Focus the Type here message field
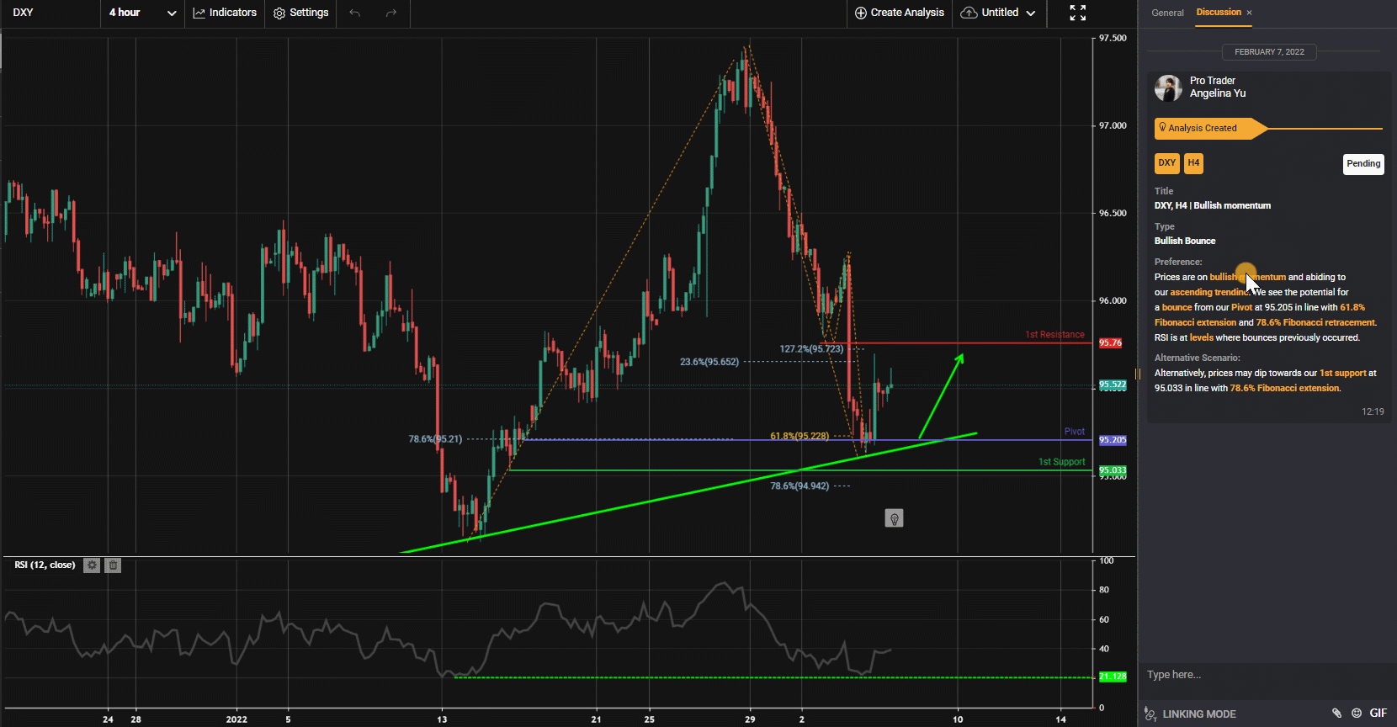 click(1267, 675)
